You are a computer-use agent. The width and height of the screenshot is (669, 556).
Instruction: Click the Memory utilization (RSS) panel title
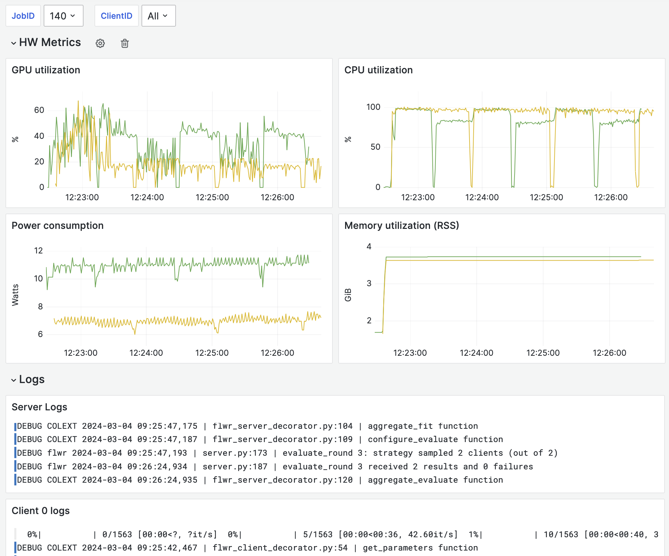coord(401,225)
